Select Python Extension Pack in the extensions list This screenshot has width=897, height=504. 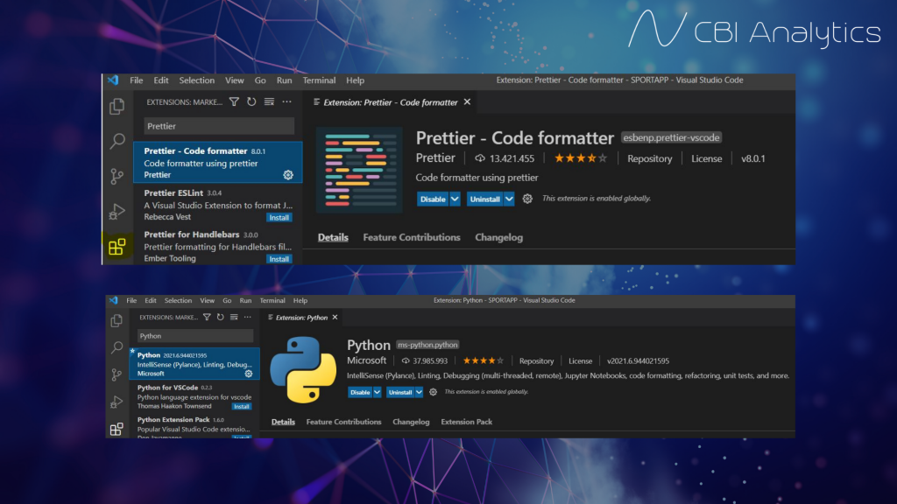195,427
